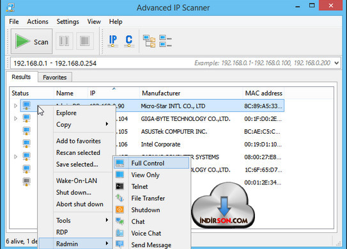Select File Transfer in Radmin submenu
Screen dimensions: 347x249
pyautogui.click(x=148, y=198)
